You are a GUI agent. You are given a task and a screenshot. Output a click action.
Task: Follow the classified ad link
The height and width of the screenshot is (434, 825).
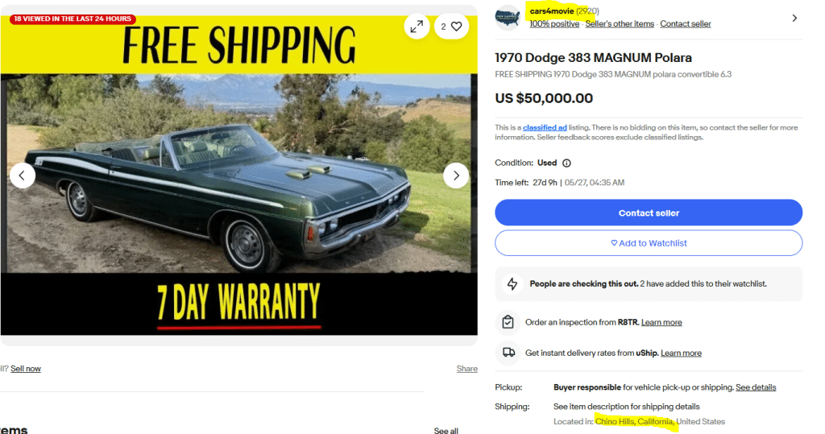click(x=545, y=128)
